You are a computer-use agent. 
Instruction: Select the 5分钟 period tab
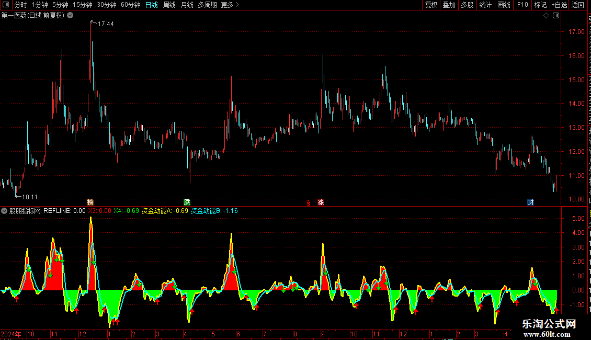pyautogui.click(x=60, y=5)
